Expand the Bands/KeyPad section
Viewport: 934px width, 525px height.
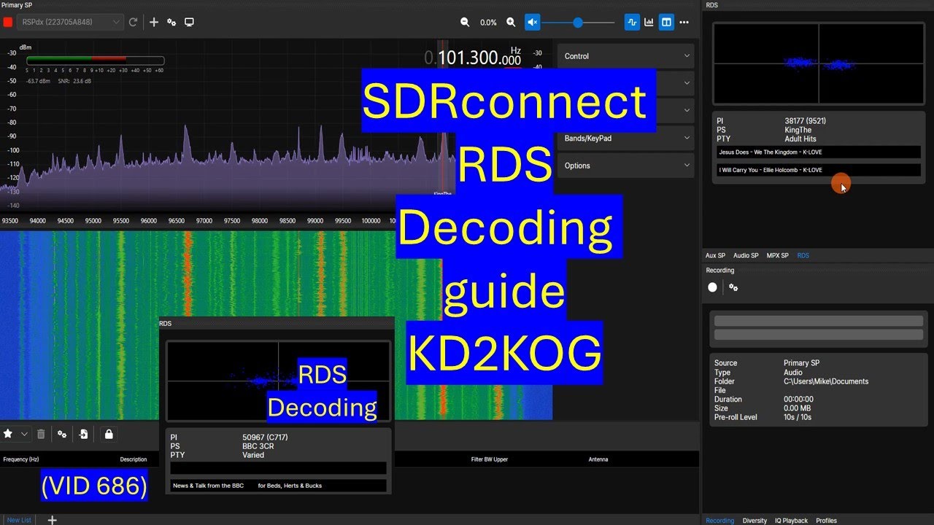tap(625, 138)
